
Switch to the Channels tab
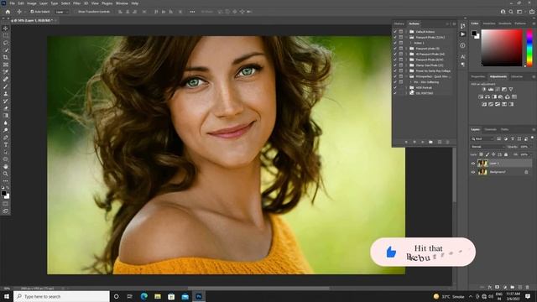click(x=490, y=129)
